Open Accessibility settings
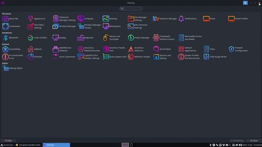This screenshot has height=147, width=262. tap(11, 49)
